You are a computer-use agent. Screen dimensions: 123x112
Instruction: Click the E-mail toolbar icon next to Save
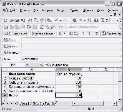[23, 20]
